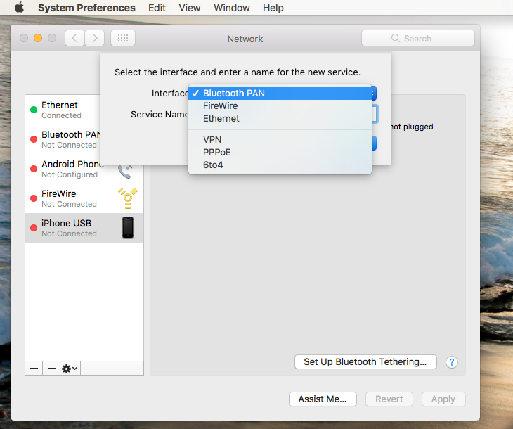Click the yellow minimize window button

click(x=38, y=38)
